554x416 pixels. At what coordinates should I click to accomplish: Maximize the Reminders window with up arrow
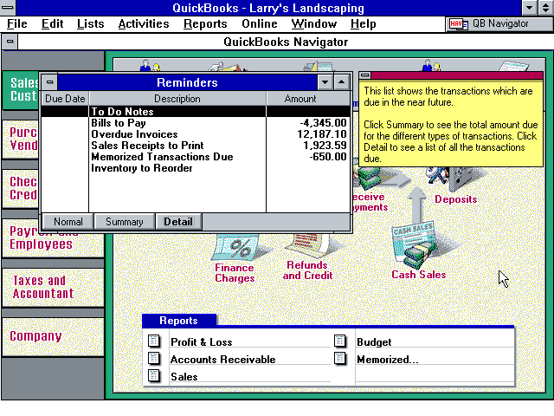pyautogui.click(x=341, y=82)
